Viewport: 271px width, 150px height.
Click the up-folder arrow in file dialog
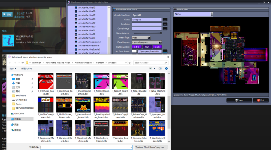click(x=23, y=63)
